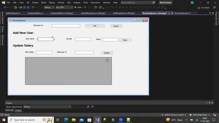Open the Solution Configurations Debug dropdown

pyautogui.click(x=49, y=8)
